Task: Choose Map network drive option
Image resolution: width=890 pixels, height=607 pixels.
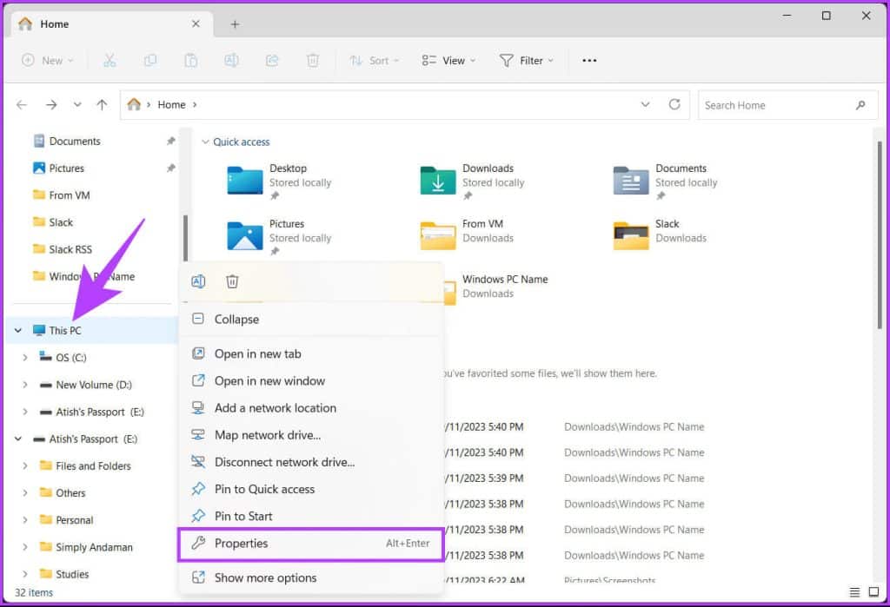Action: click(x=267, y=435)
